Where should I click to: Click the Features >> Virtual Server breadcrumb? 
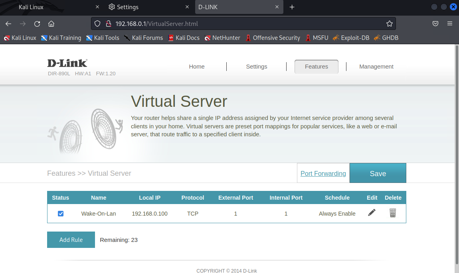(x=89, y=173)
